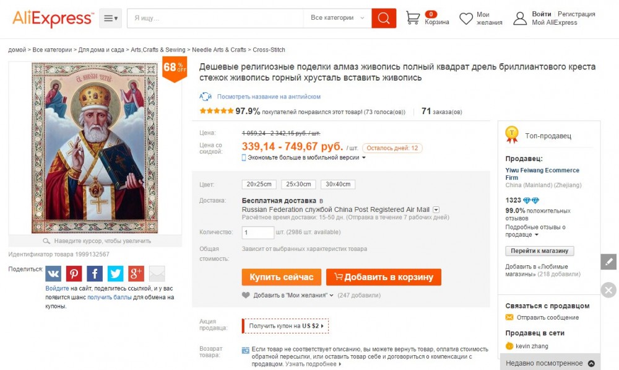Share on Google Plus icon
The width and height of the screenshot is (619, 370).
[136, 273]
